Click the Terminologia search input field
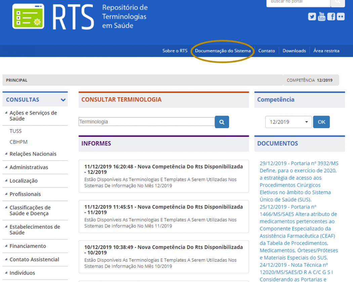 coord(146,122)
